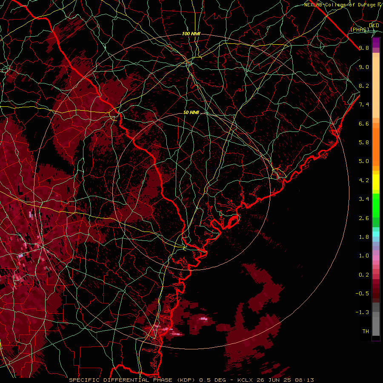Click the 50 NMI range ring label
This screenshot has width=383, height=383.
point(191,113)
